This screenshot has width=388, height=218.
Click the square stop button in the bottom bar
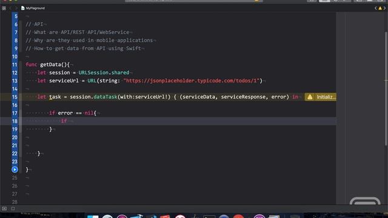pos(13,208)
